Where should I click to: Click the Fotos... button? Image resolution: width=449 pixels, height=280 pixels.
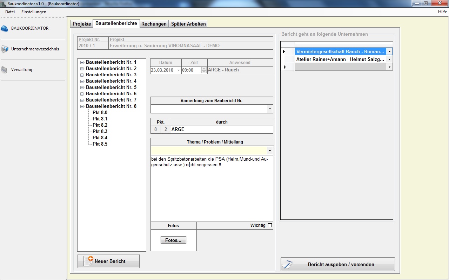click(x=173, y=240)
